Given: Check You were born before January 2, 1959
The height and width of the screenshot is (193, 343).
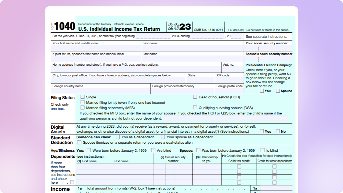Looking at the screenshot, I should 89,150.
